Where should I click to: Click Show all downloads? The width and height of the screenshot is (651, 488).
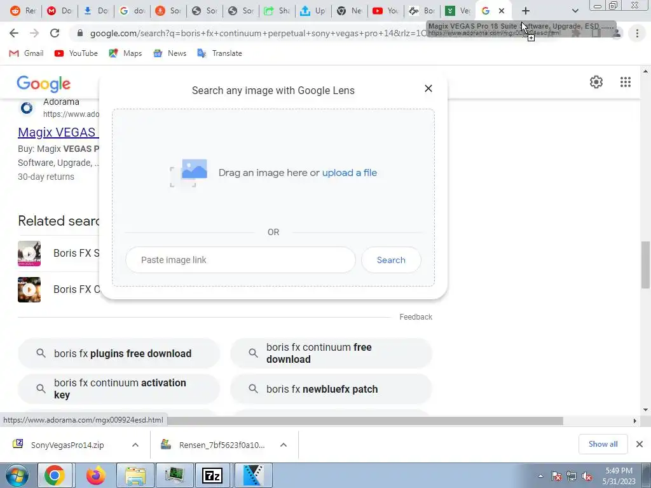603,444
